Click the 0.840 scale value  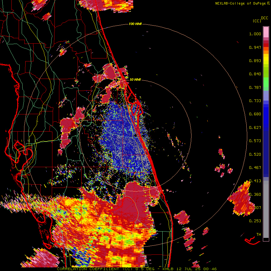point(255,74)
